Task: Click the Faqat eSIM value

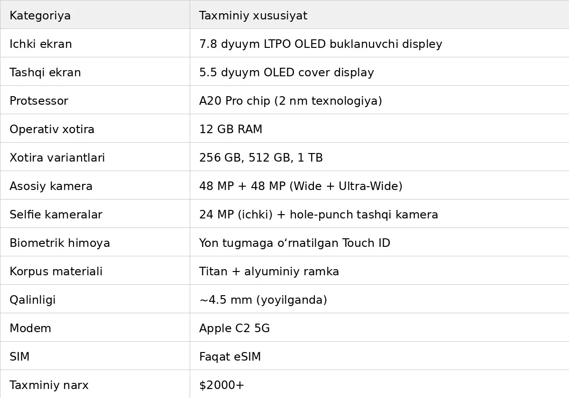Action: tap(230, 357)
